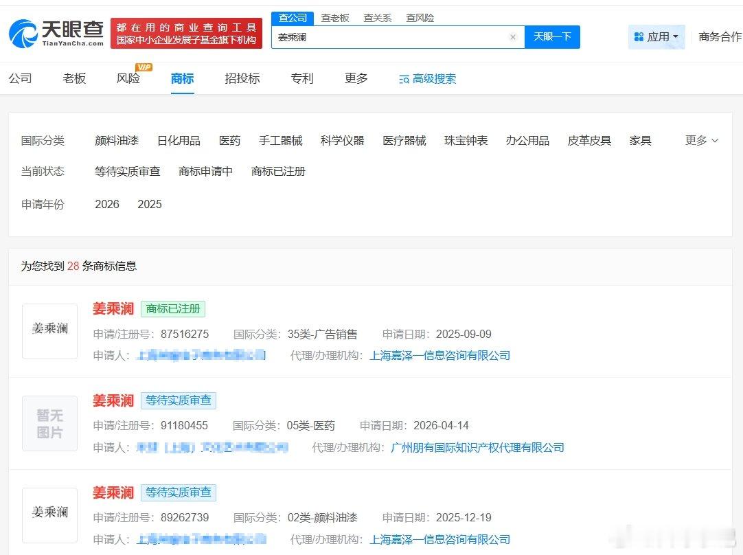
Task: Select the 查关系 search tab
Action: [x=377, y=18]
